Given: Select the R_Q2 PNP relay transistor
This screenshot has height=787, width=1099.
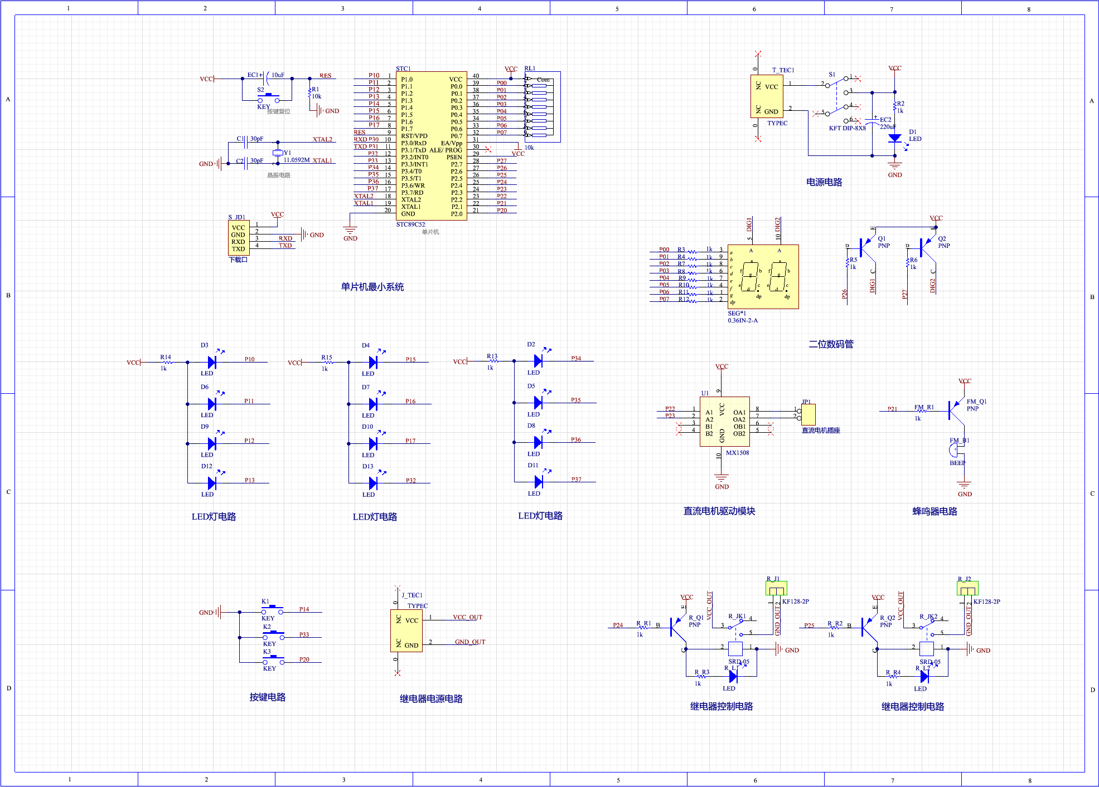Looking at the screenshot, I should (869, 627).
